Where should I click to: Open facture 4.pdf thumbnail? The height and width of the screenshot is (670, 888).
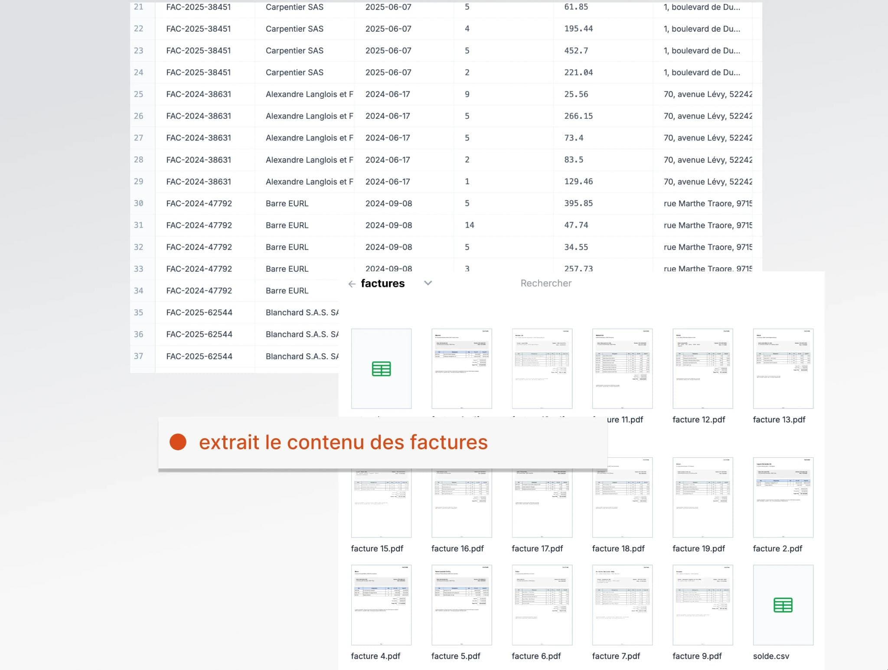coord(381,605)
